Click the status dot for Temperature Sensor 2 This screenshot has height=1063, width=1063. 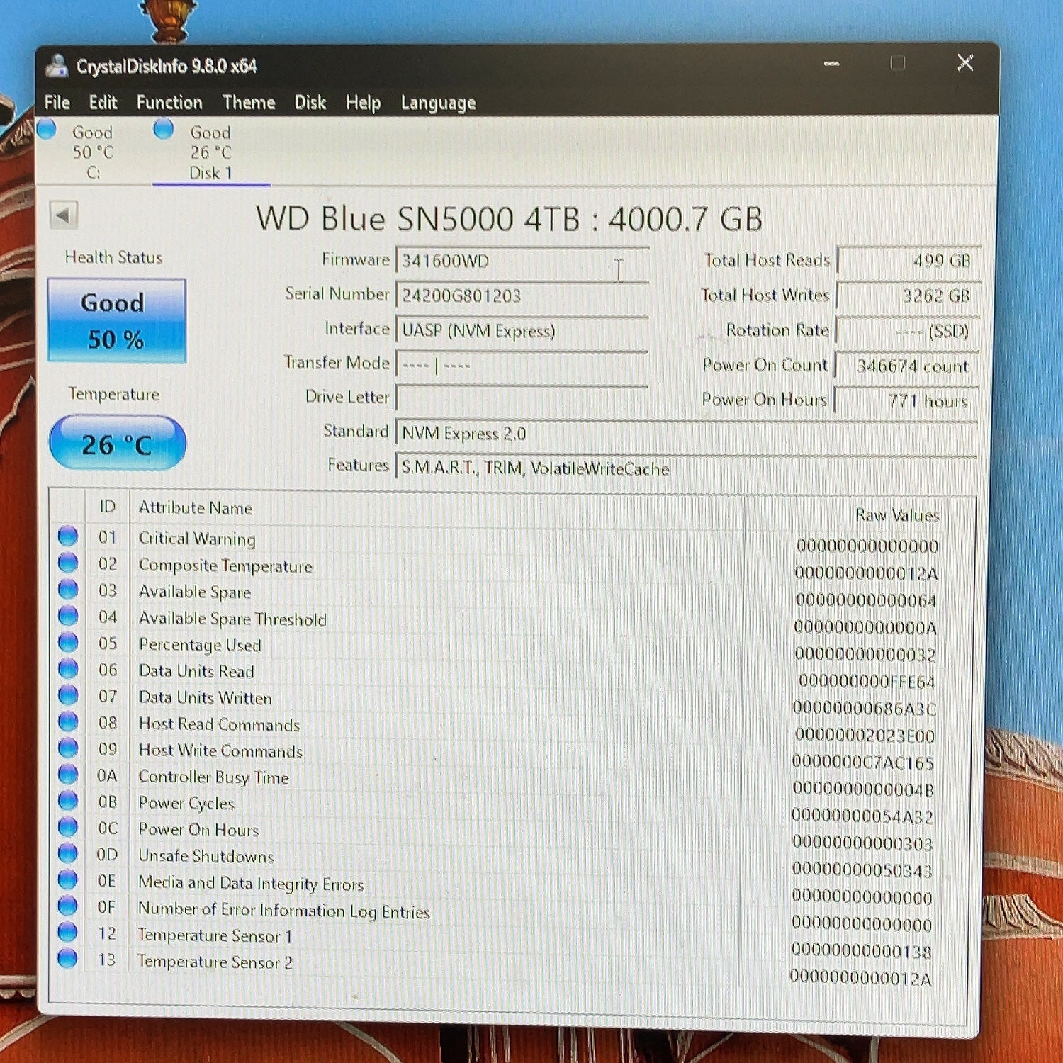(68, 958)
